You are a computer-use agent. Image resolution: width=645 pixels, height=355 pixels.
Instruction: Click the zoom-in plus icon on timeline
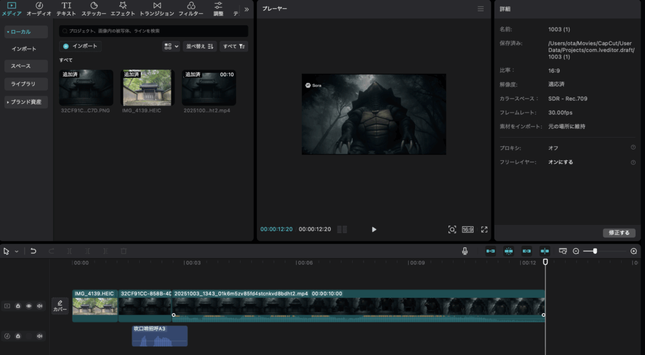[634, 251]
